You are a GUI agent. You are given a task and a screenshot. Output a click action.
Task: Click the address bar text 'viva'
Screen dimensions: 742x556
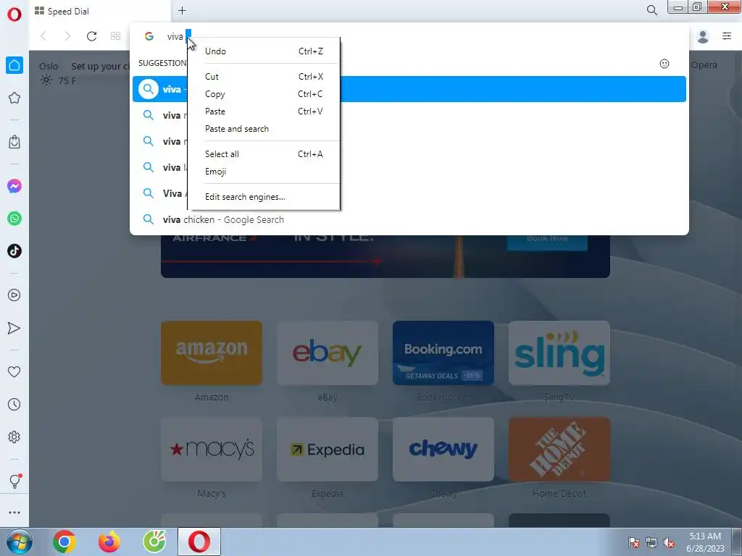pos(175,36)
